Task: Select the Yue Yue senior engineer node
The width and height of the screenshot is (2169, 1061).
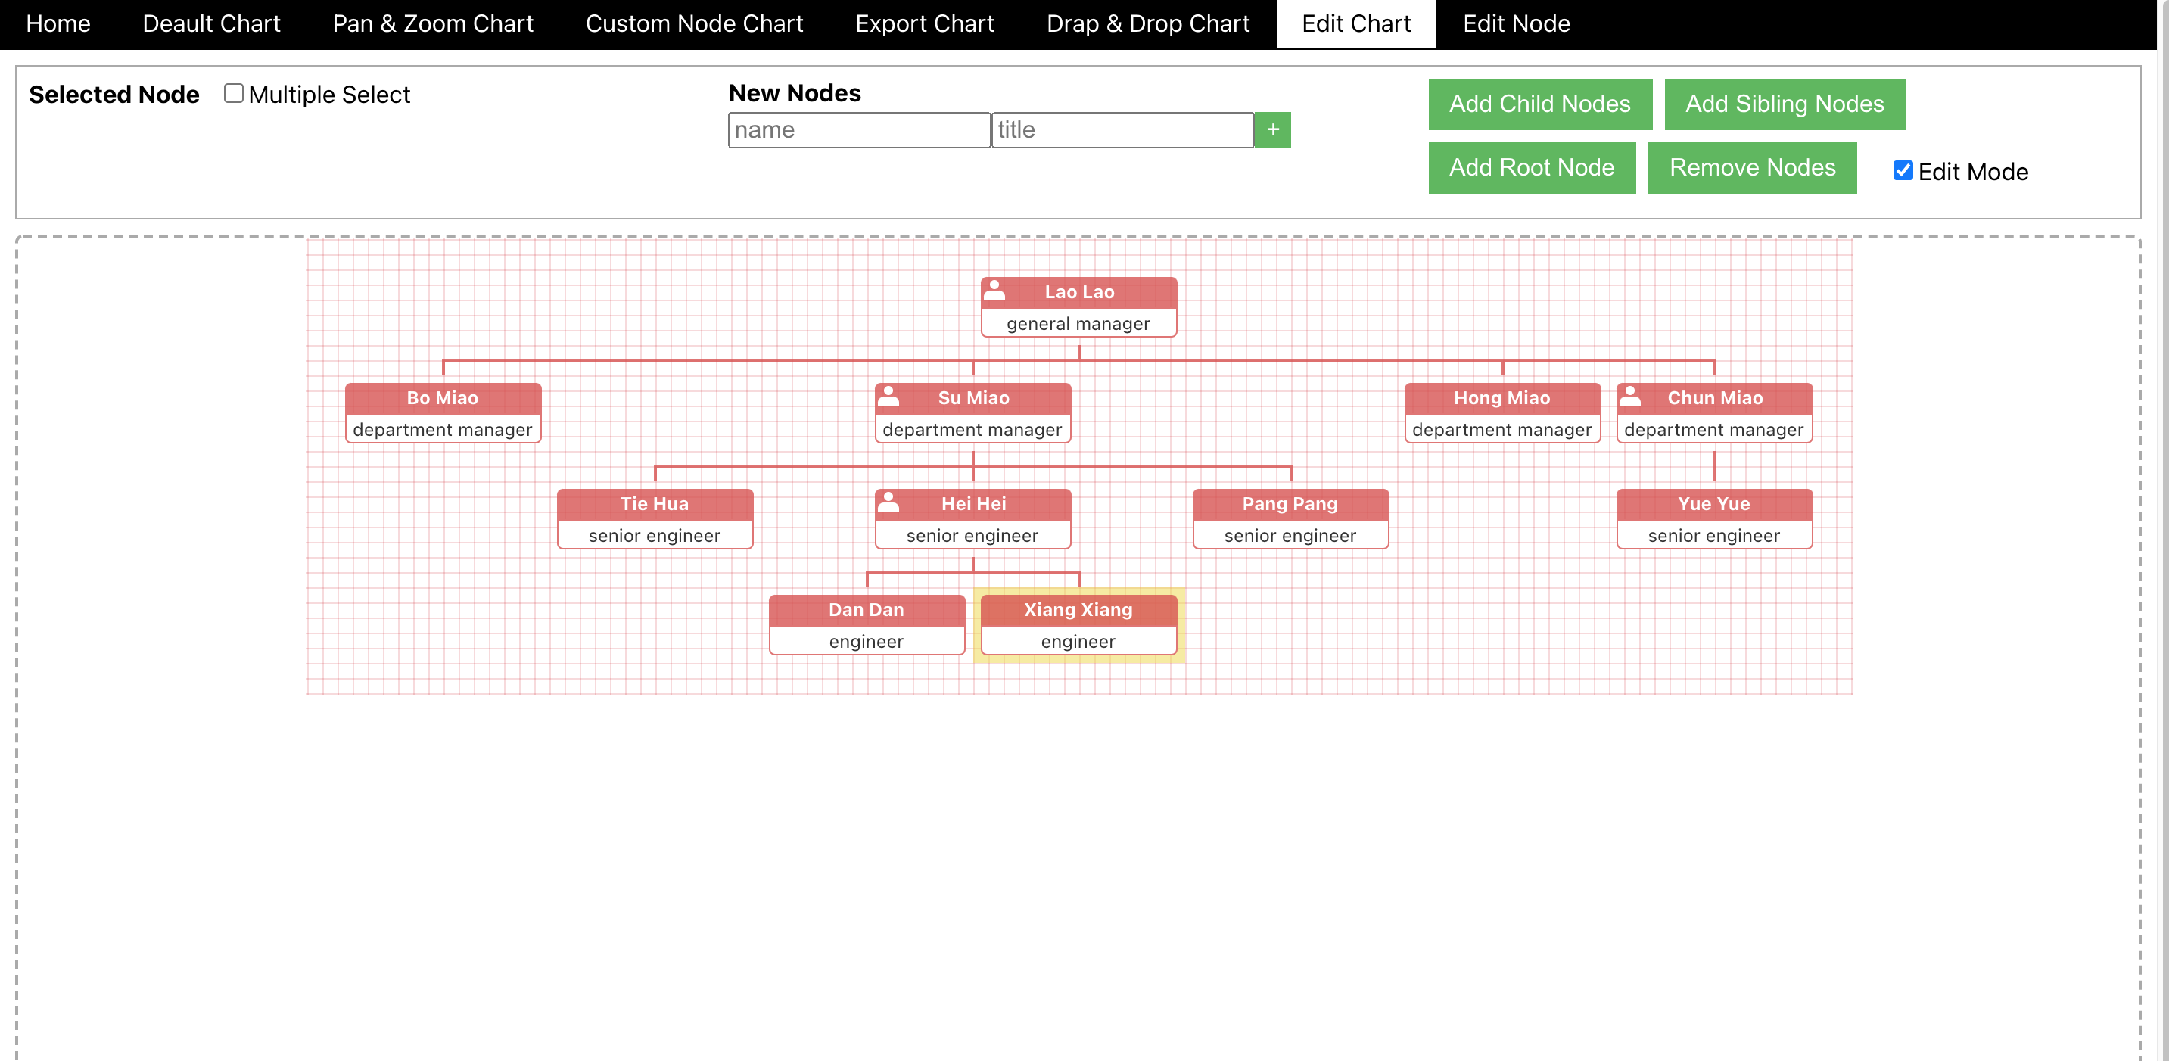Action: click(1713, 518)
